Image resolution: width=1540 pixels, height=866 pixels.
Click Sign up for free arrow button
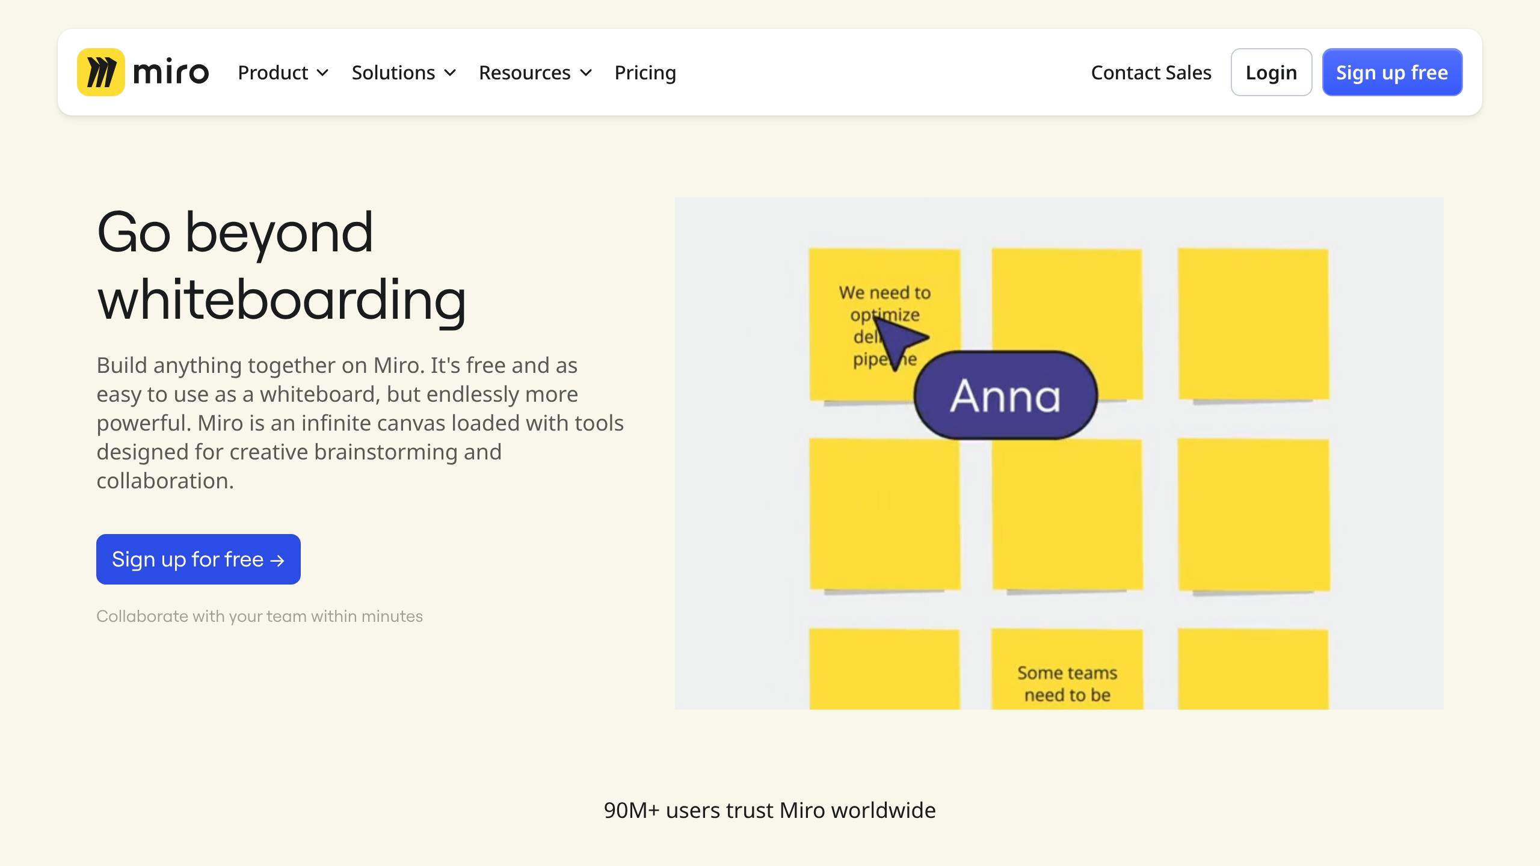(199, 559)
